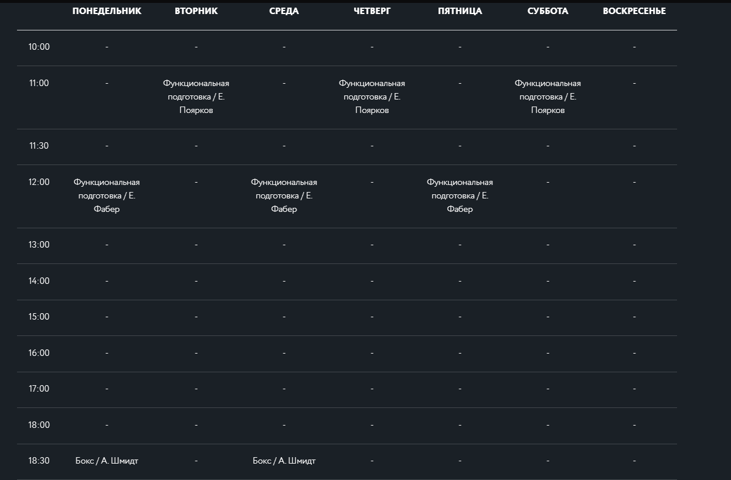731x480 pixels.
Task: Select the СУББОТА day header
Action: pyautogui.click(x=548, y=11)
